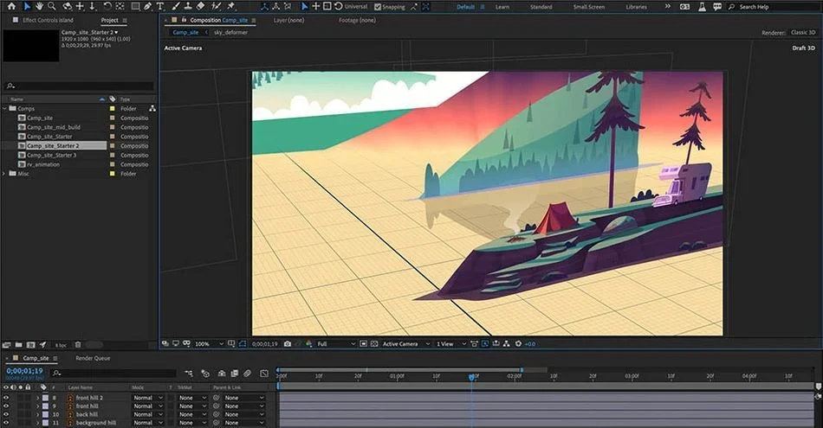Image resolution: width=823 pixels, height=428 pixels.
Task: Expand the front hill 2 layer properties
Action: pos(38,398)
